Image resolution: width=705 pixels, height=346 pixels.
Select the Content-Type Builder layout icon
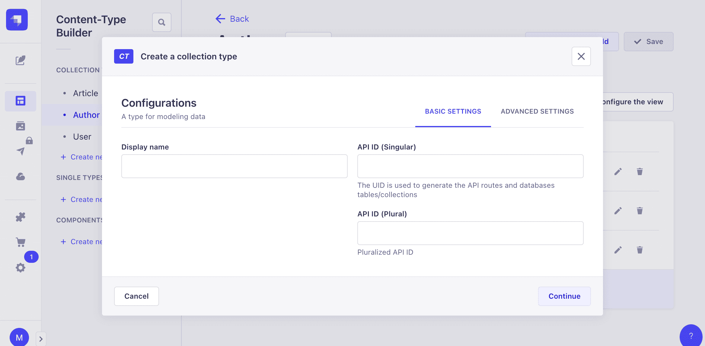[x=21, y=101]
